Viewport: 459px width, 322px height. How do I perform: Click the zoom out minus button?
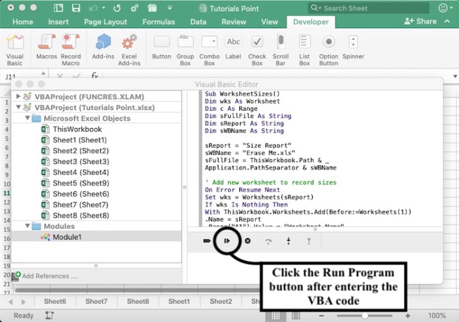[x=321, y=315]
